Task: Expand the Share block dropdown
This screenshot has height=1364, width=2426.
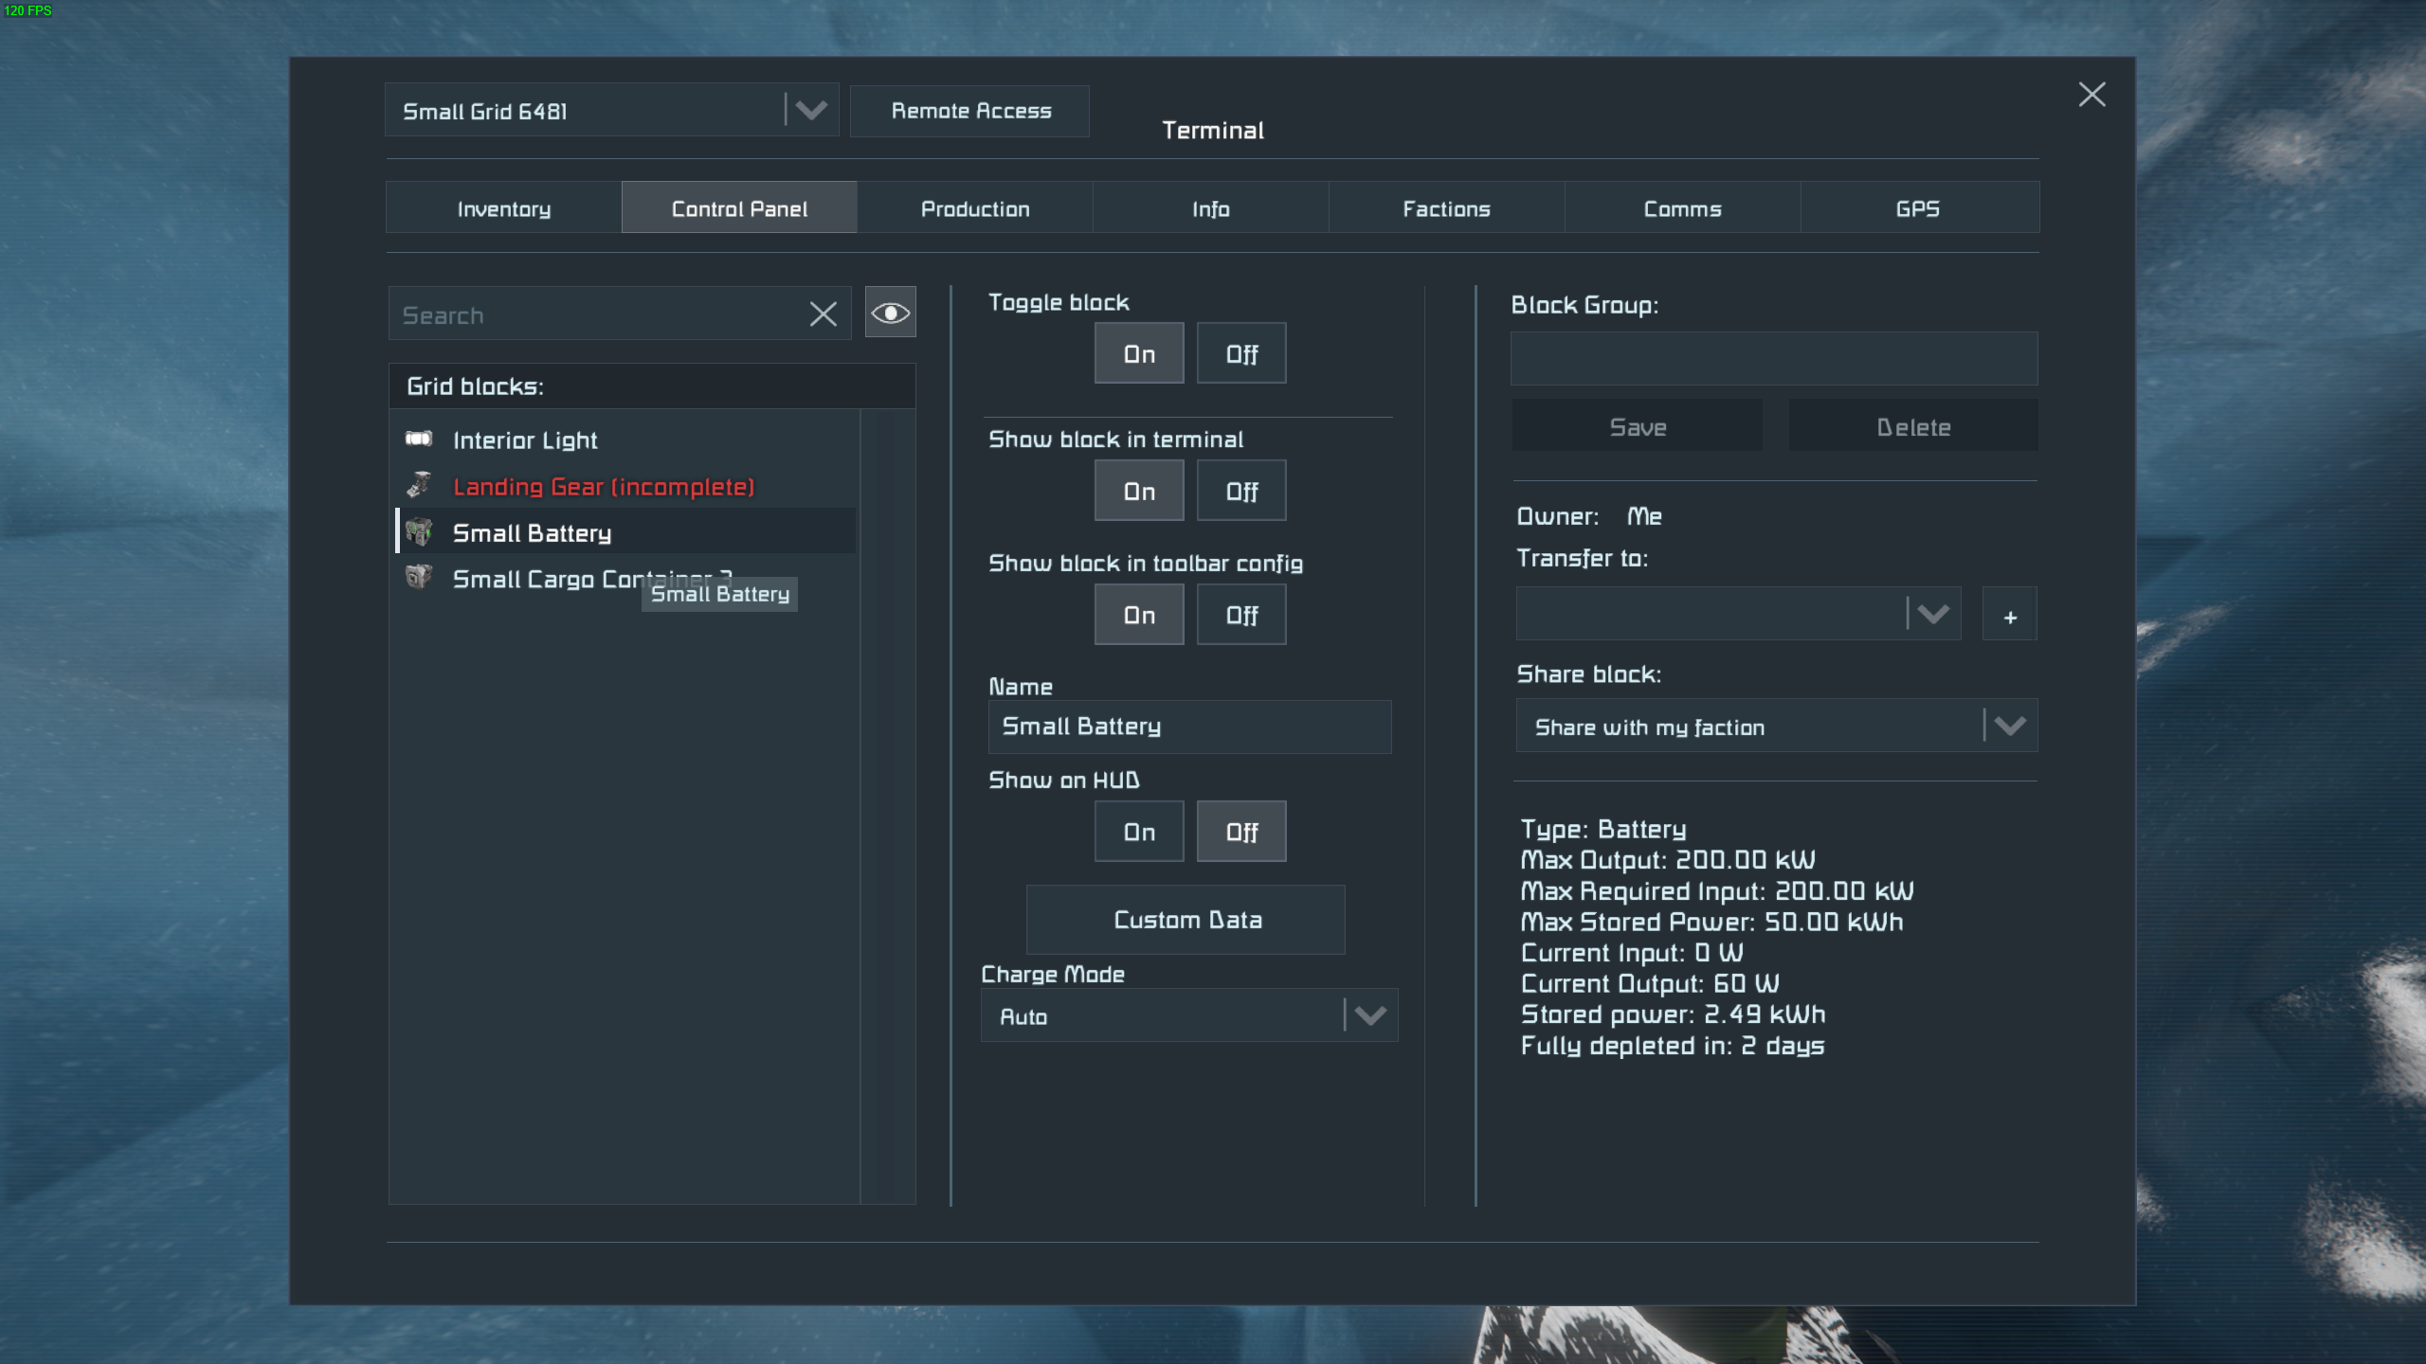Action: click(1776, 727)
